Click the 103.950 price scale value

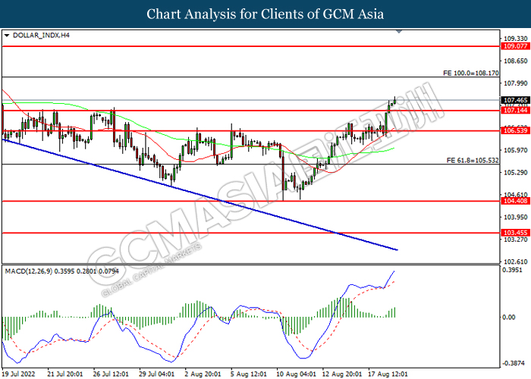(516, 217)
